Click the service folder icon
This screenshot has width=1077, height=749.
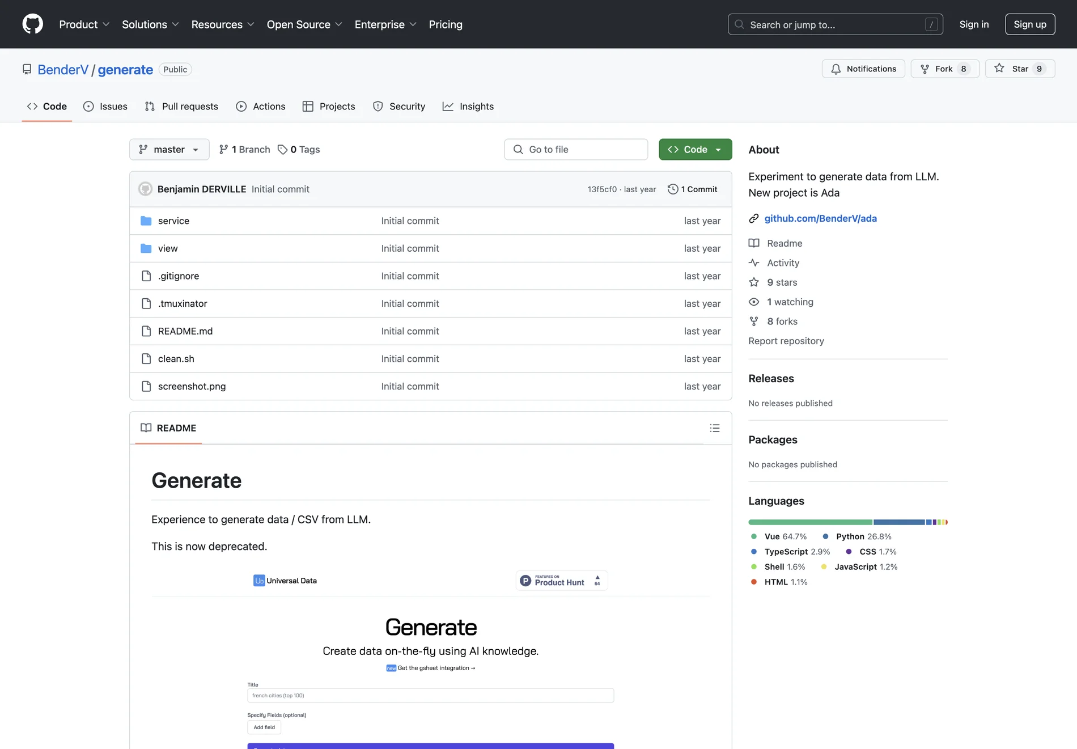pos(146,221)
